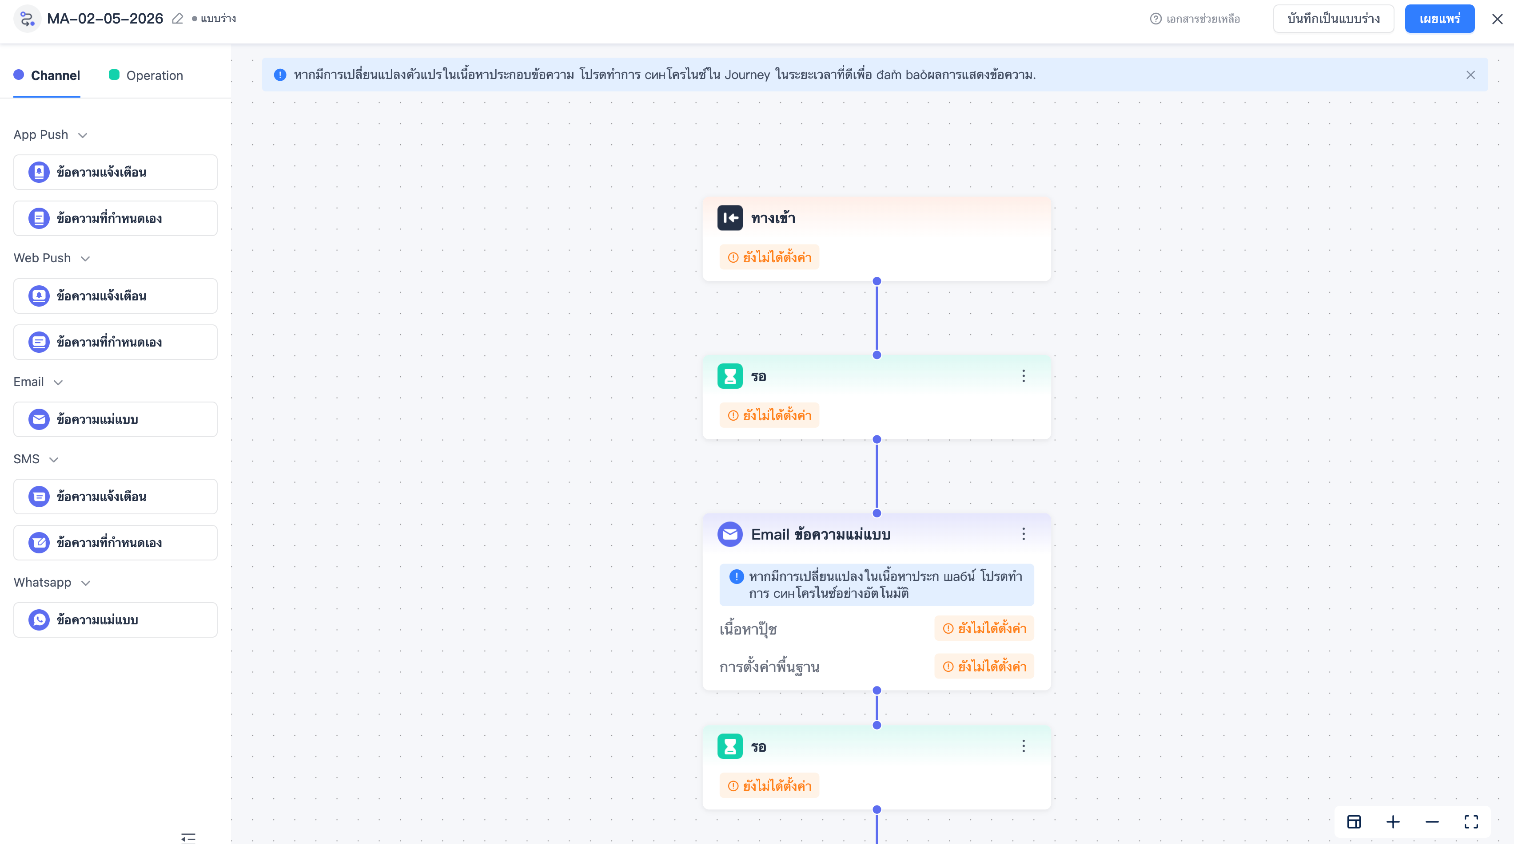Open options menu of the first wait node
Image resolution: width=1514 pixels, height=844 pixels.
point(1023,376)
